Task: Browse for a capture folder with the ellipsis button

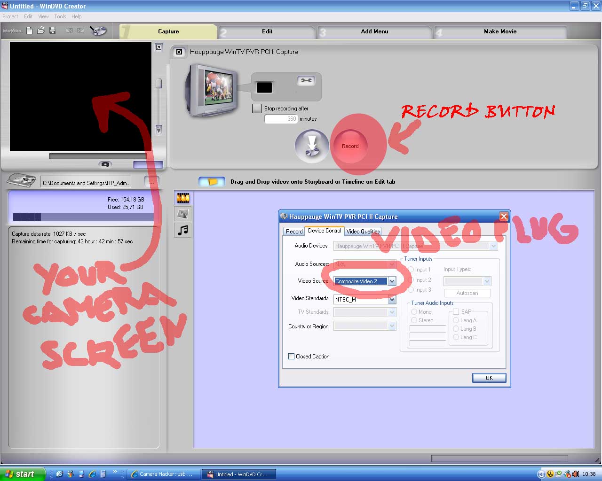Action: tap(151, 182)
